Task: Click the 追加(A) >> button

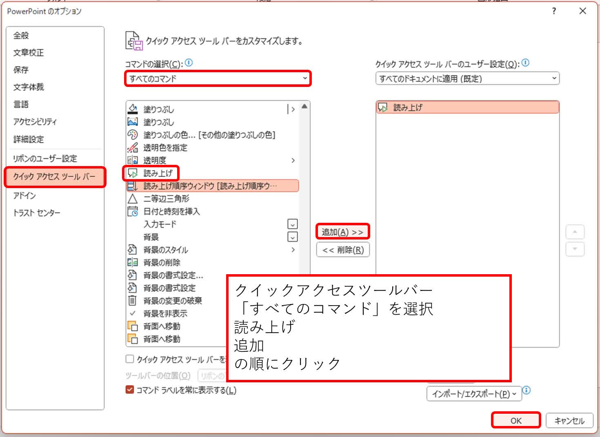Action: [343, 232]
